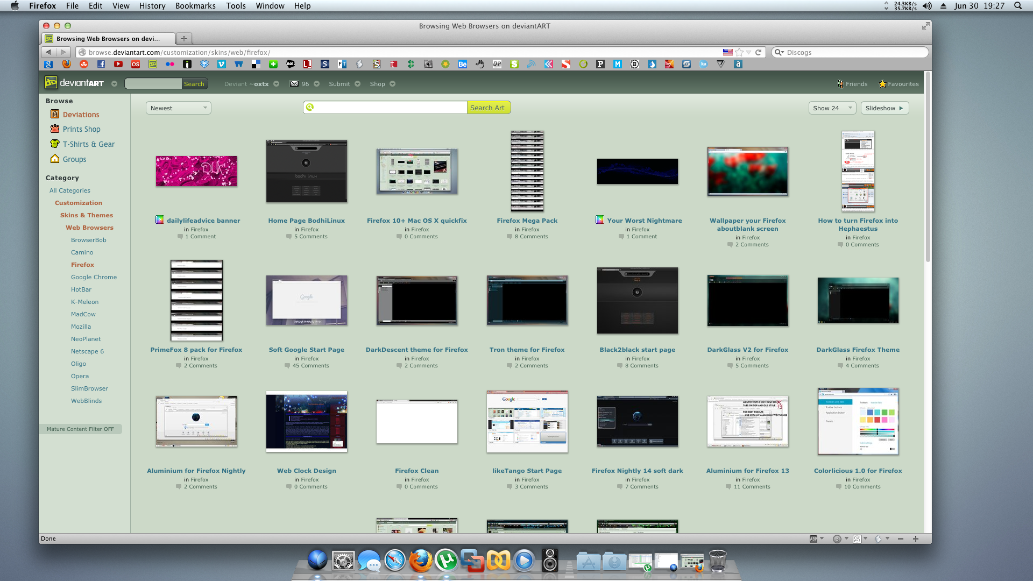This screenshot has width=1033, height=581.
Task: Open the dailylifeadvice banner thumbnail
Action: pyautogui.click(x=196, y=171)
